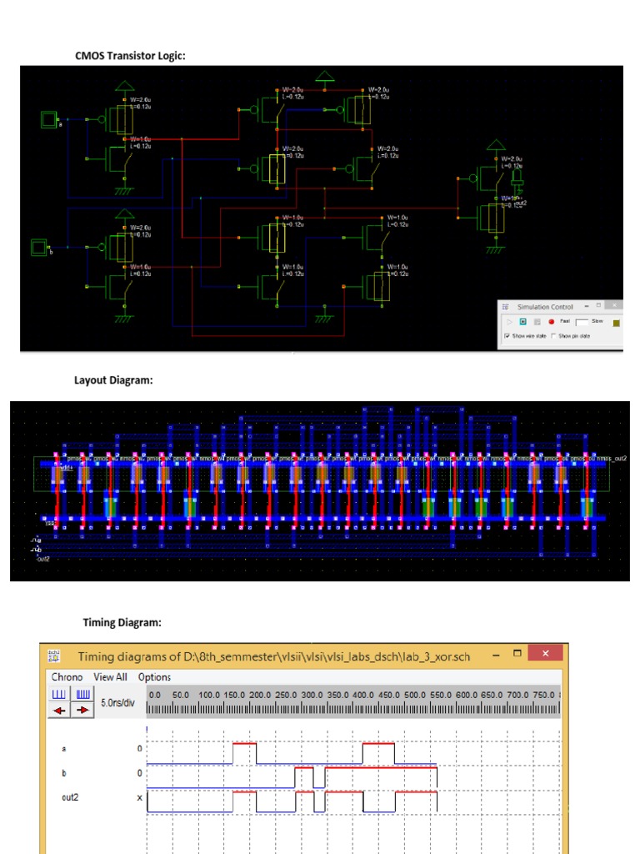Screen dimensions: 640x854
Task: Click the red right arrow shift icon
Action: [83, 710]
